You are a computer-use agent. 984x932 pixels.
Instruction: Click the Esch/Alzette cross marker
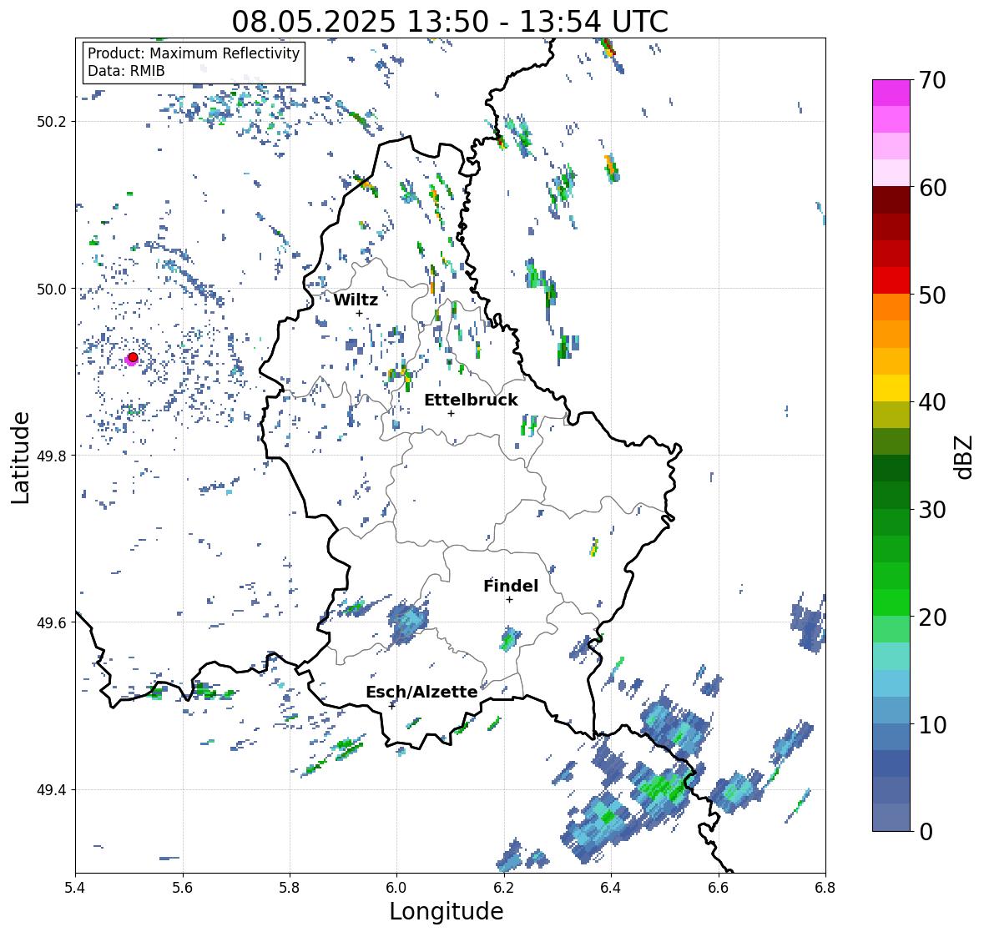(391, 706)
